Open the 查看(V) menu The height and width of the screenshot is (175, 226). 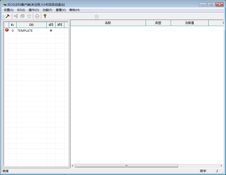coord(61,10)
